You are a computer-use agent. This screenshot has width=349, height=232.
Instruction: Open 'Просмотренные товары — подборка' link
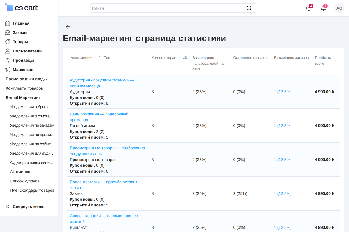107,151
